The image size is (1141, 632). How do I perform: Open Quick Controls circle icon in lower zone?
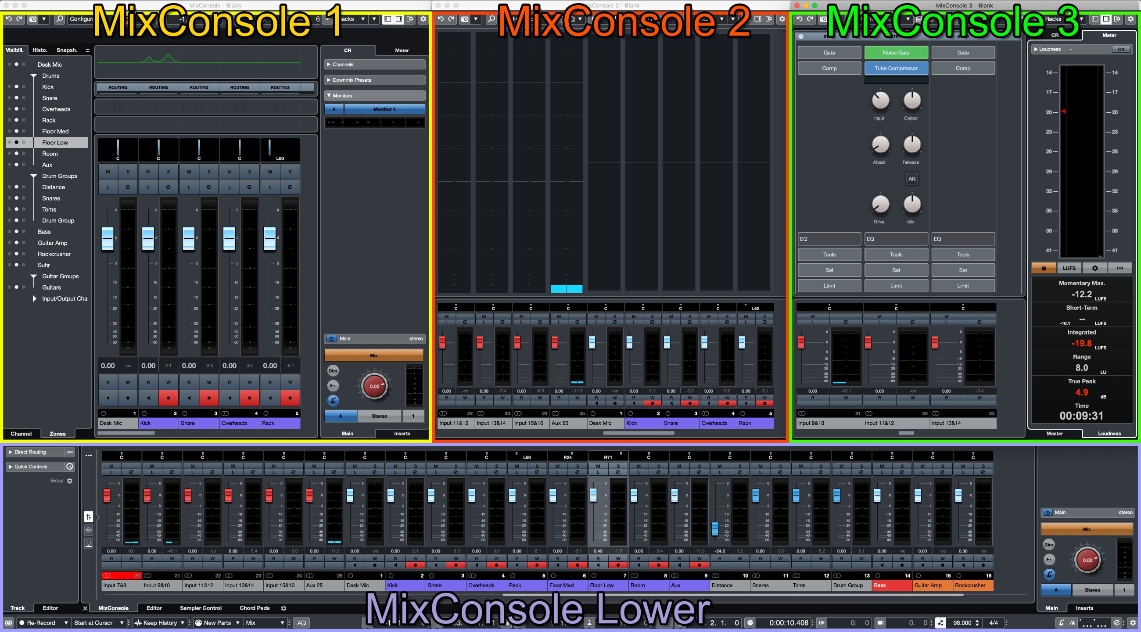(69, 467)
